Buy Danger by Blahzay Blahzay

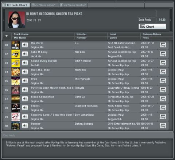[163, 126]
